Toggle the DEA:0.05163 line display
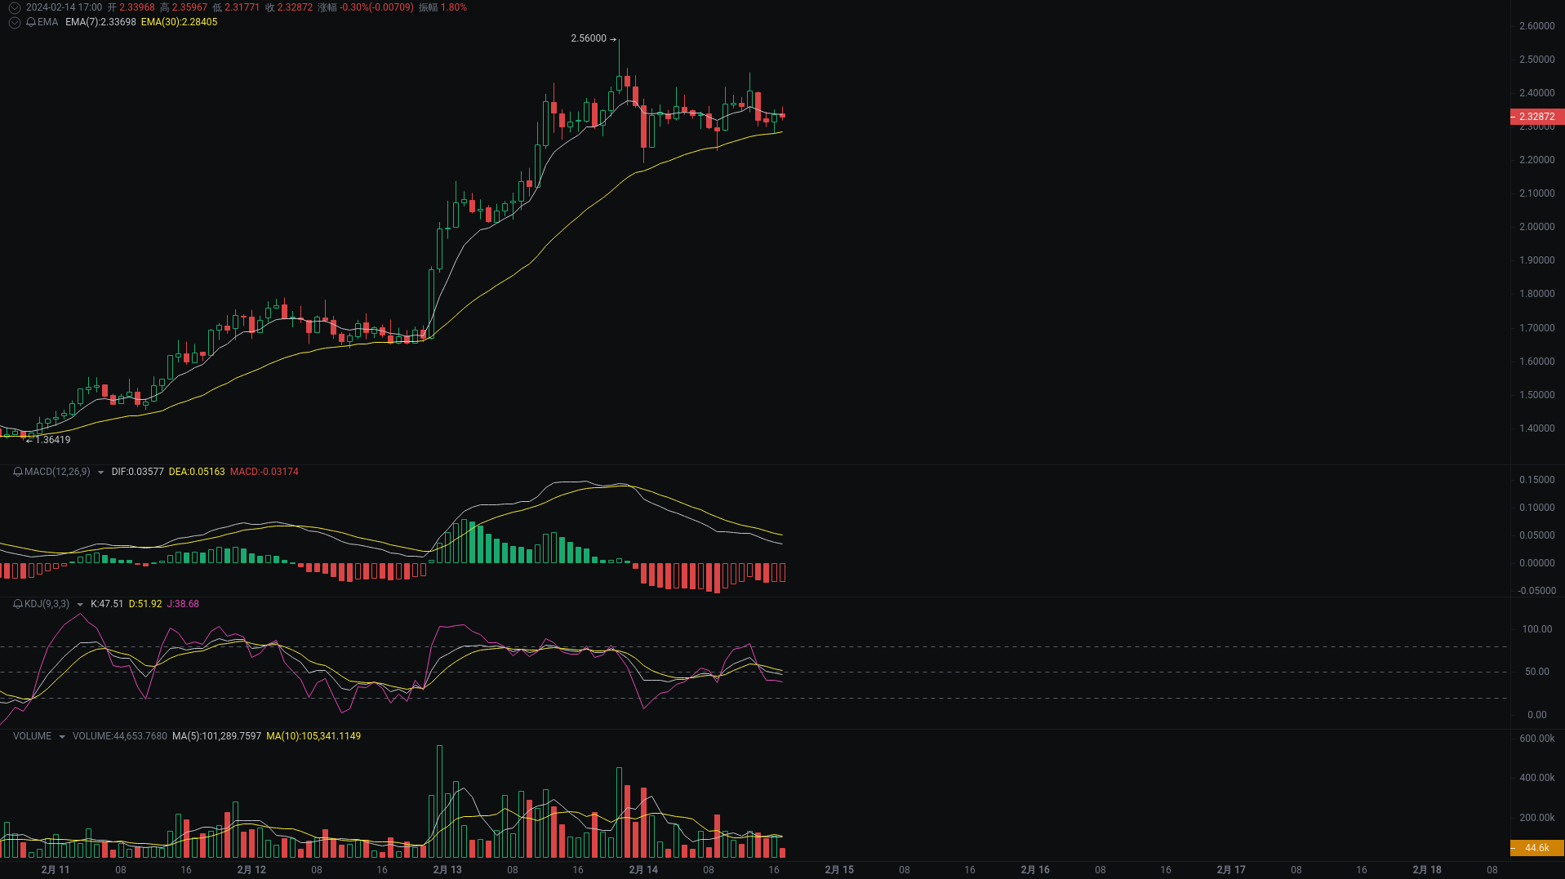 [196, 472]
